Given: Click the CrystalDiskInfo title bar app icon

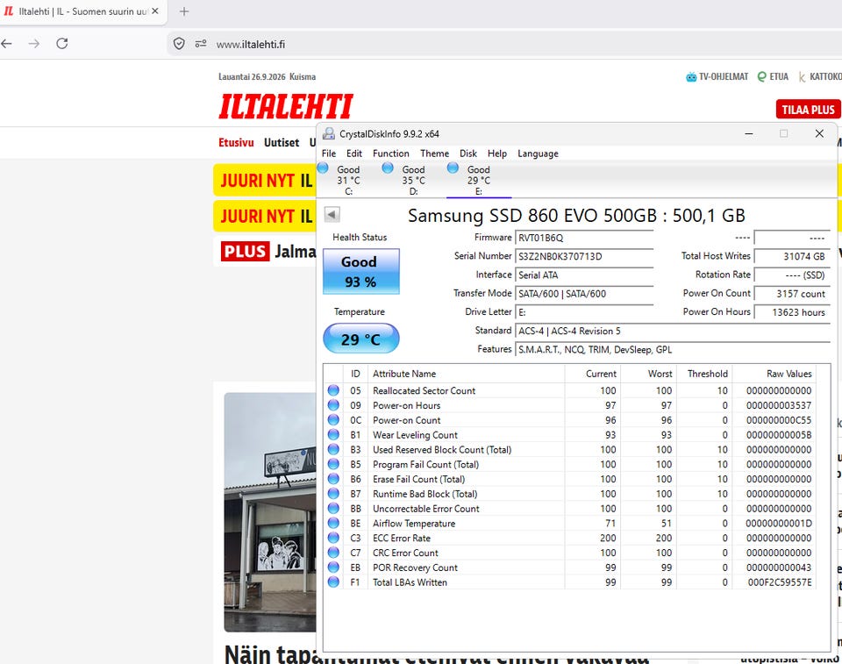Looking at the screenshot, I should tap(328, 134).
